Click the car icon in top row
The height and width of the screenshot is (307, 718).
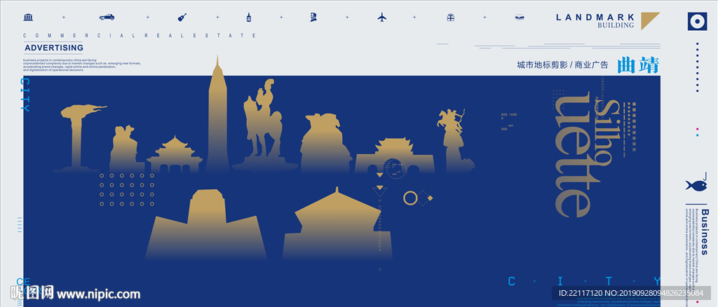[x=107, y=18]
